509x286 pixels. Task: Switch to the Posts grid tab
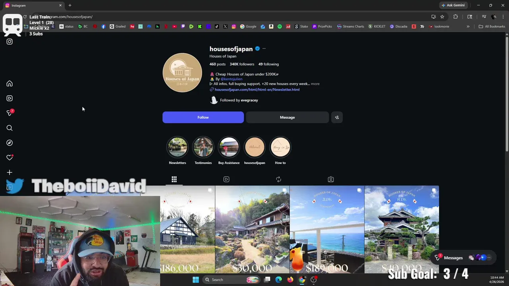[x=174, y=180]
